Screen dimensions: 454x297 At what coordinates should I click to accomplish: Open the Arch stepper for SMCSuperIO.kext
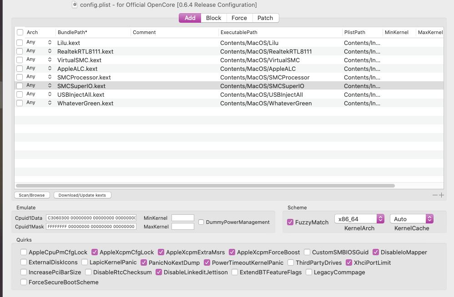tap(50, 85)
